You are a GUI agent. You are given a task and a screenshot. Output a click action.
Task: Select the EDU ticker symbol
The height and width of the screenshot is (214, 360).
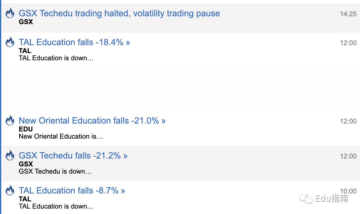[26, 129]
